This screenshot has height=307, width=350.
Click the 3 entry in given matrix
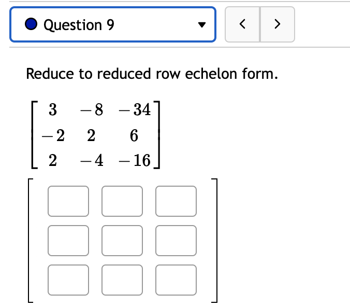click(x=53, y=109)
